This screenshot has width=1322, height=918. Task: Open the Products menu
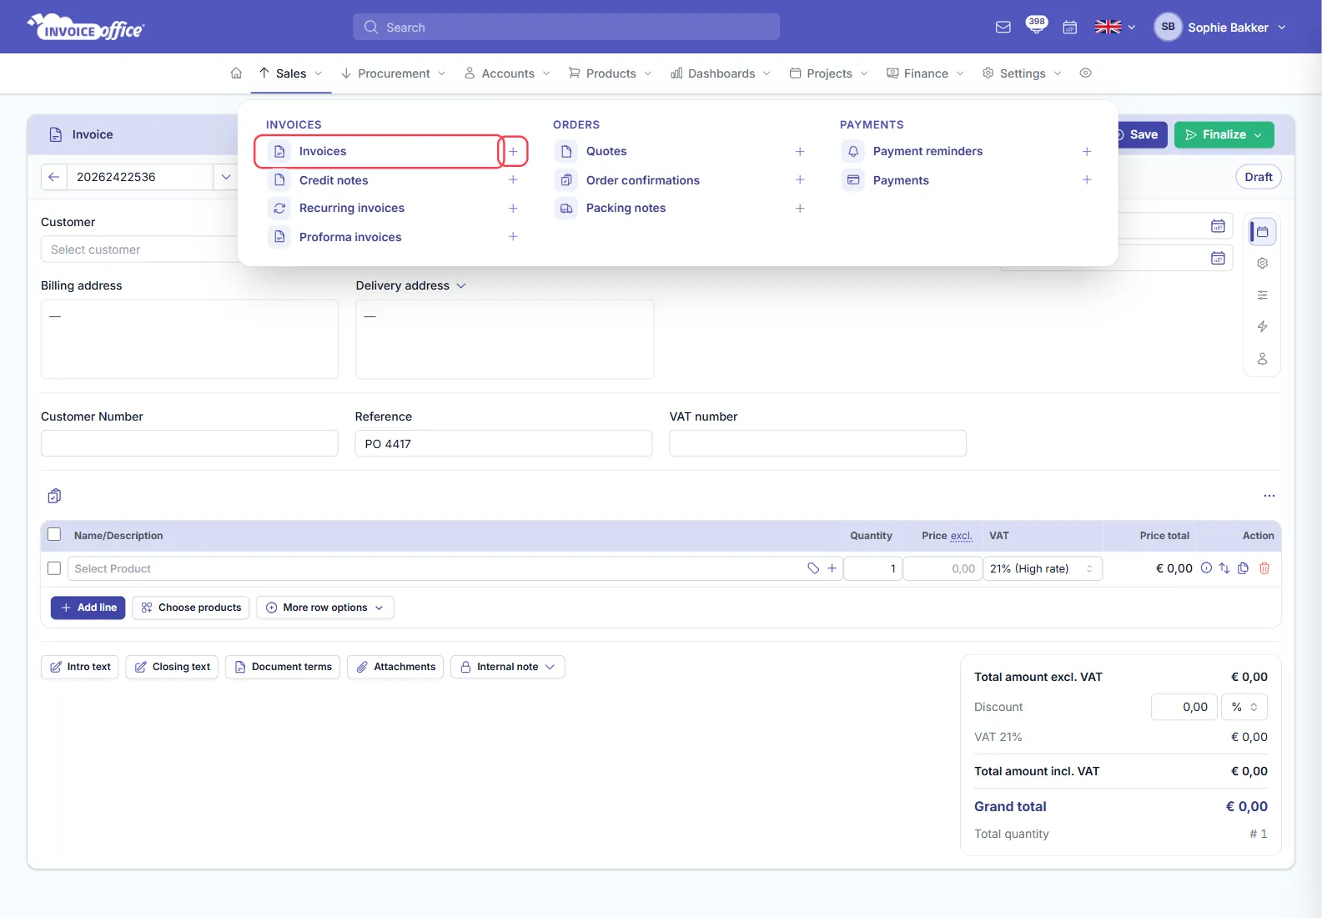(x=611, y=73)
